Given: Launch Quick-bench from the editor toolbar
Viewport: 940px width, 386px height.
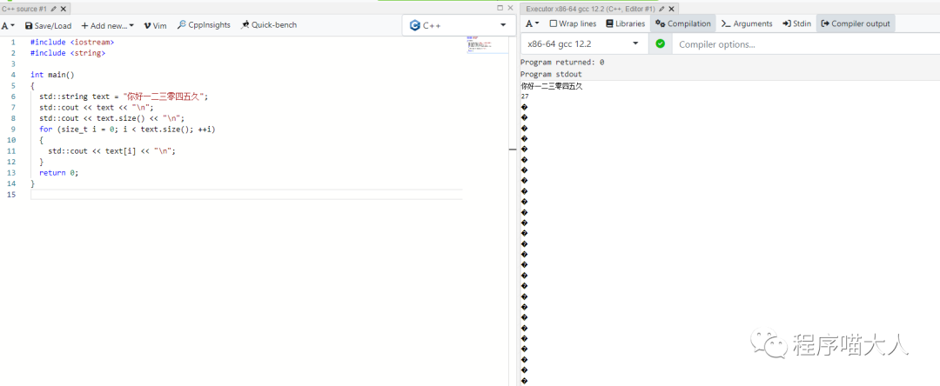Looking at the screenshot, I should tap(268, 25).
